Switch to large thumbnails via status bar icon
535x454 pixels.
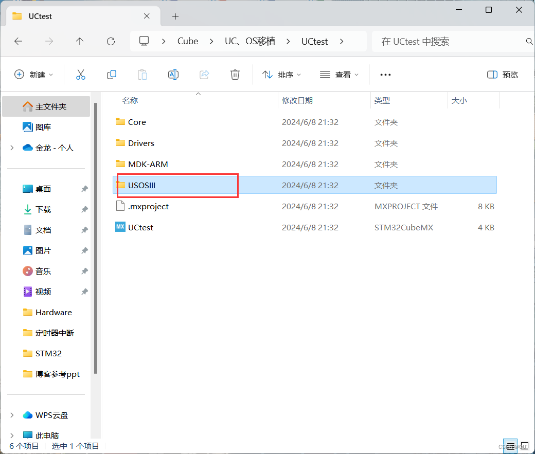(524, 446)
